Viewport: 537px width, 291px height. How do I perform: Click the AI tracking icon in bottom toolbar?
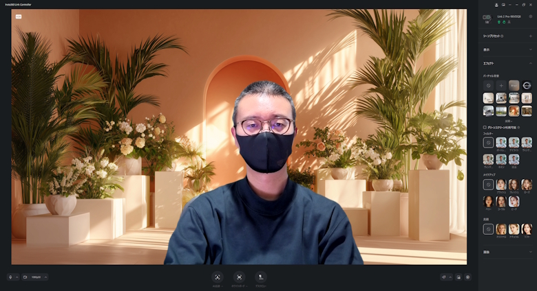[x=217, y=277]
